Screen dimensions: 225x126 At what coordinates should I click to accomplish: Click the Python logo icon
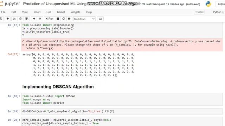[208, 4]
